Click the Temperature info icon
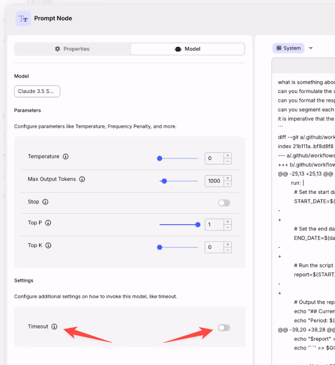The width and height of the screenshot is (335, 365). pyautogui.click(x=66, y=156)
